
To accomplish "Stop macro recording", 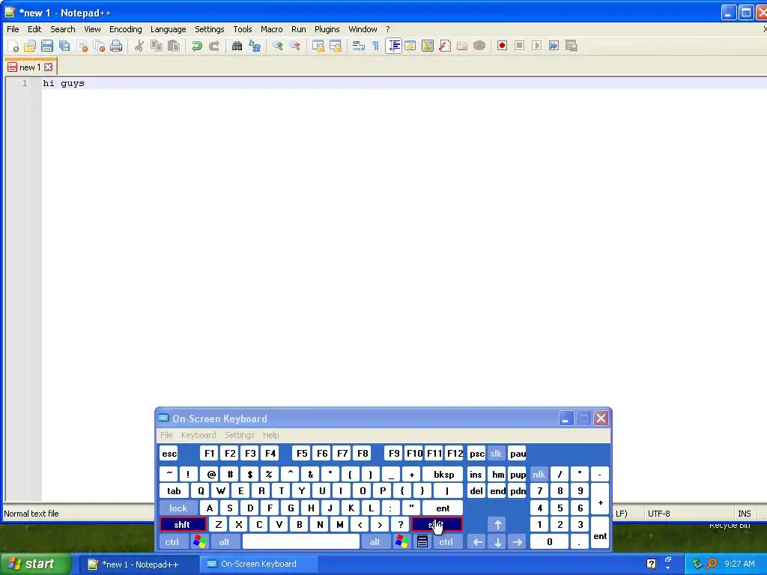I will pos(520,46).
